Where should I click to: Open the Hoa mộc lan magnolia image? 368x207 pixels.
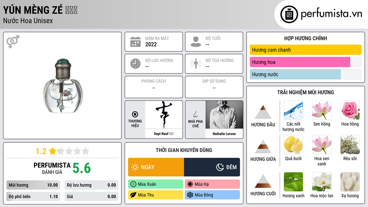[322, 182]
